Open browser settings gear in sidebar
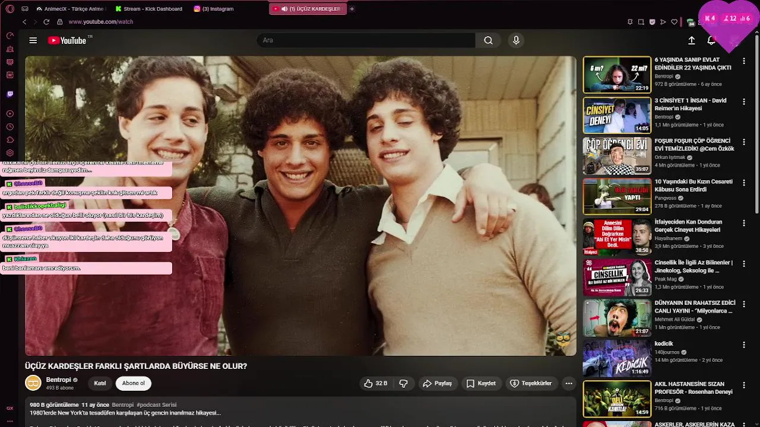 click(9, 153)
